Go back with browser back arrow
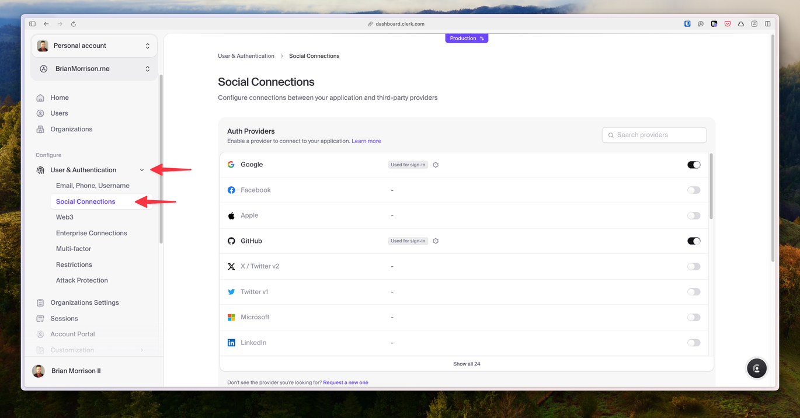The image size is (800, 418). [46, 24]
